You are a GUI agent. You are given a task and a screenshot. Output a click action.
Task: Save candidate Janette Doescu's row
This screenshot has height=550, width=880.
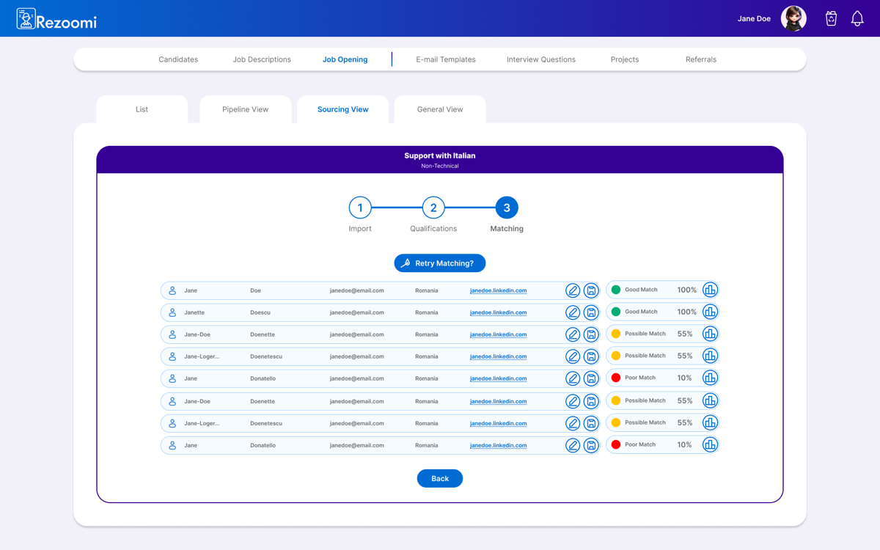click(591, 312)
